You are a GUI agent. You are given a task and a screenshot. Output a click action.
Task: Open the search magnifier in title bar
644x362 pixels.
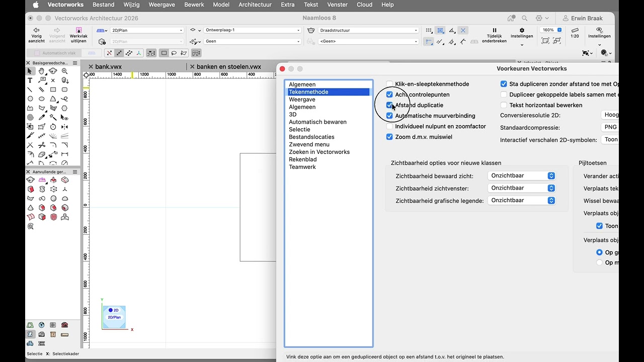click(525, 18)
